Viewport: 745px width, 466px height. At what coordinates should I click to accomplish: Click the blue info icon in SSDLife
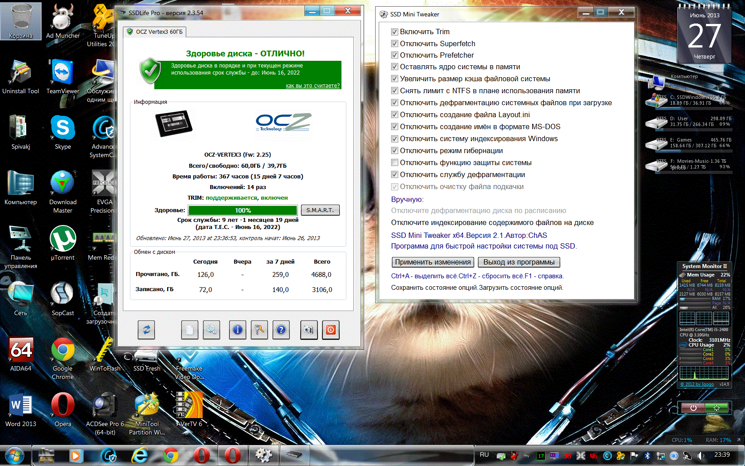coord(238,330)
